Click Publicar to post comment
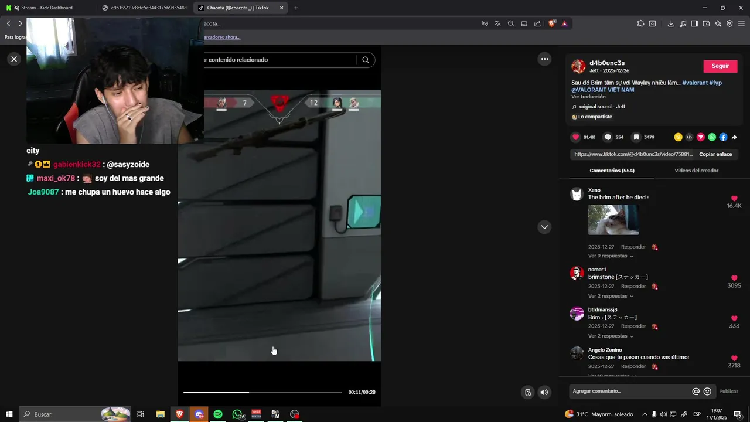 728,391
